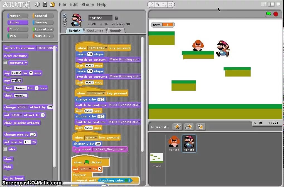Click the Sprite2 name field
284x187 pixels.
click(x=100, y=18)
